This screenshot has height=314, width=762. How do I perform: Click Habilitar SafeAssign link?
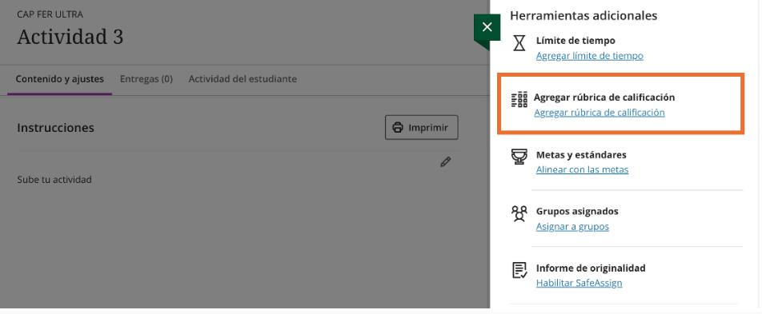[x=580, y=283]
